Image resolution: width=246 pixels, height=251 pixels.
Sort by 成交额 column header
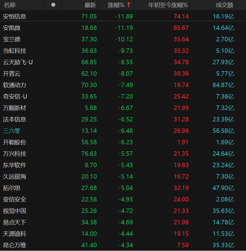coord(224,5)
